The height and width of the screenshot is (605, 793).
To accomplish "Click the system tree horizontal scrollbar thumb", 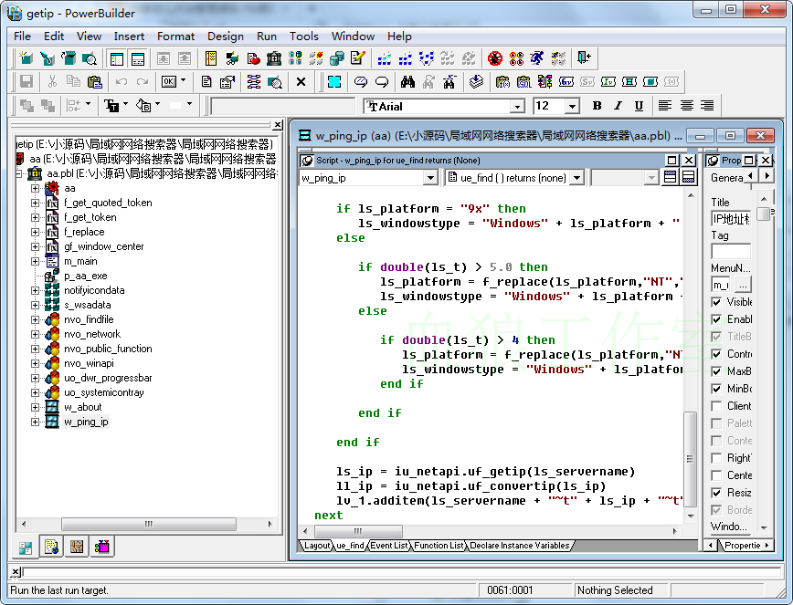I will pos(149,524).
